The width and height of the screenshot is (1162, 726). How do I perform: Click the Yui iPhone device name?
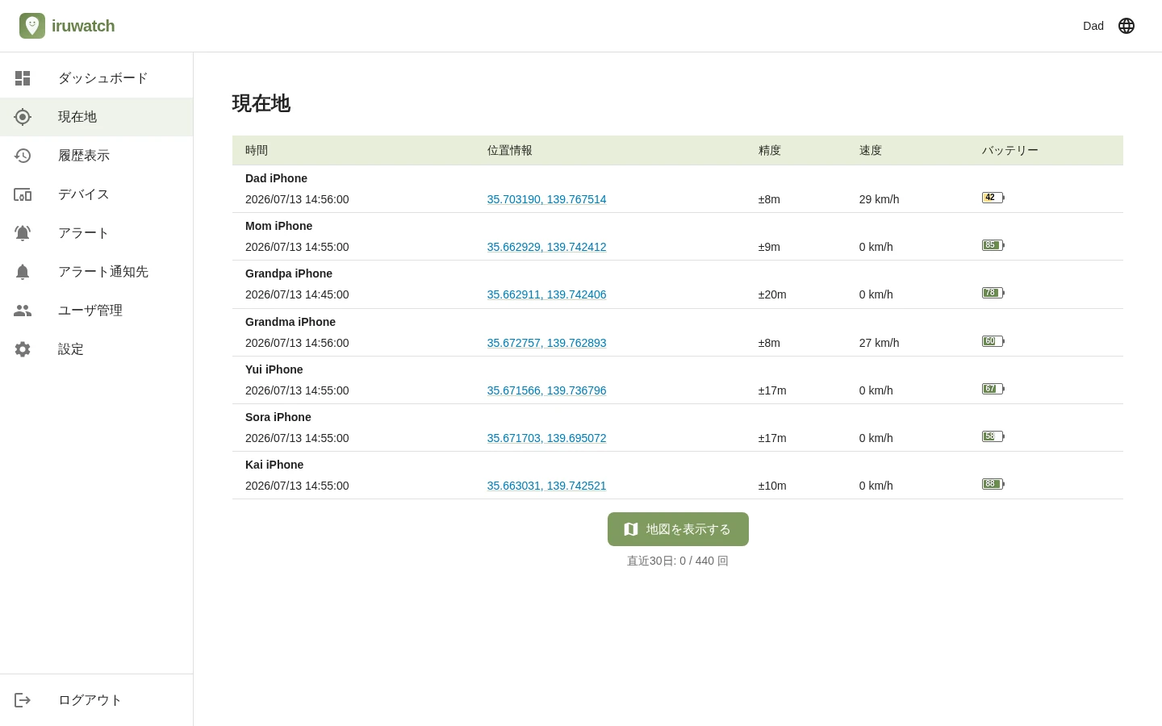pos(274,369)
